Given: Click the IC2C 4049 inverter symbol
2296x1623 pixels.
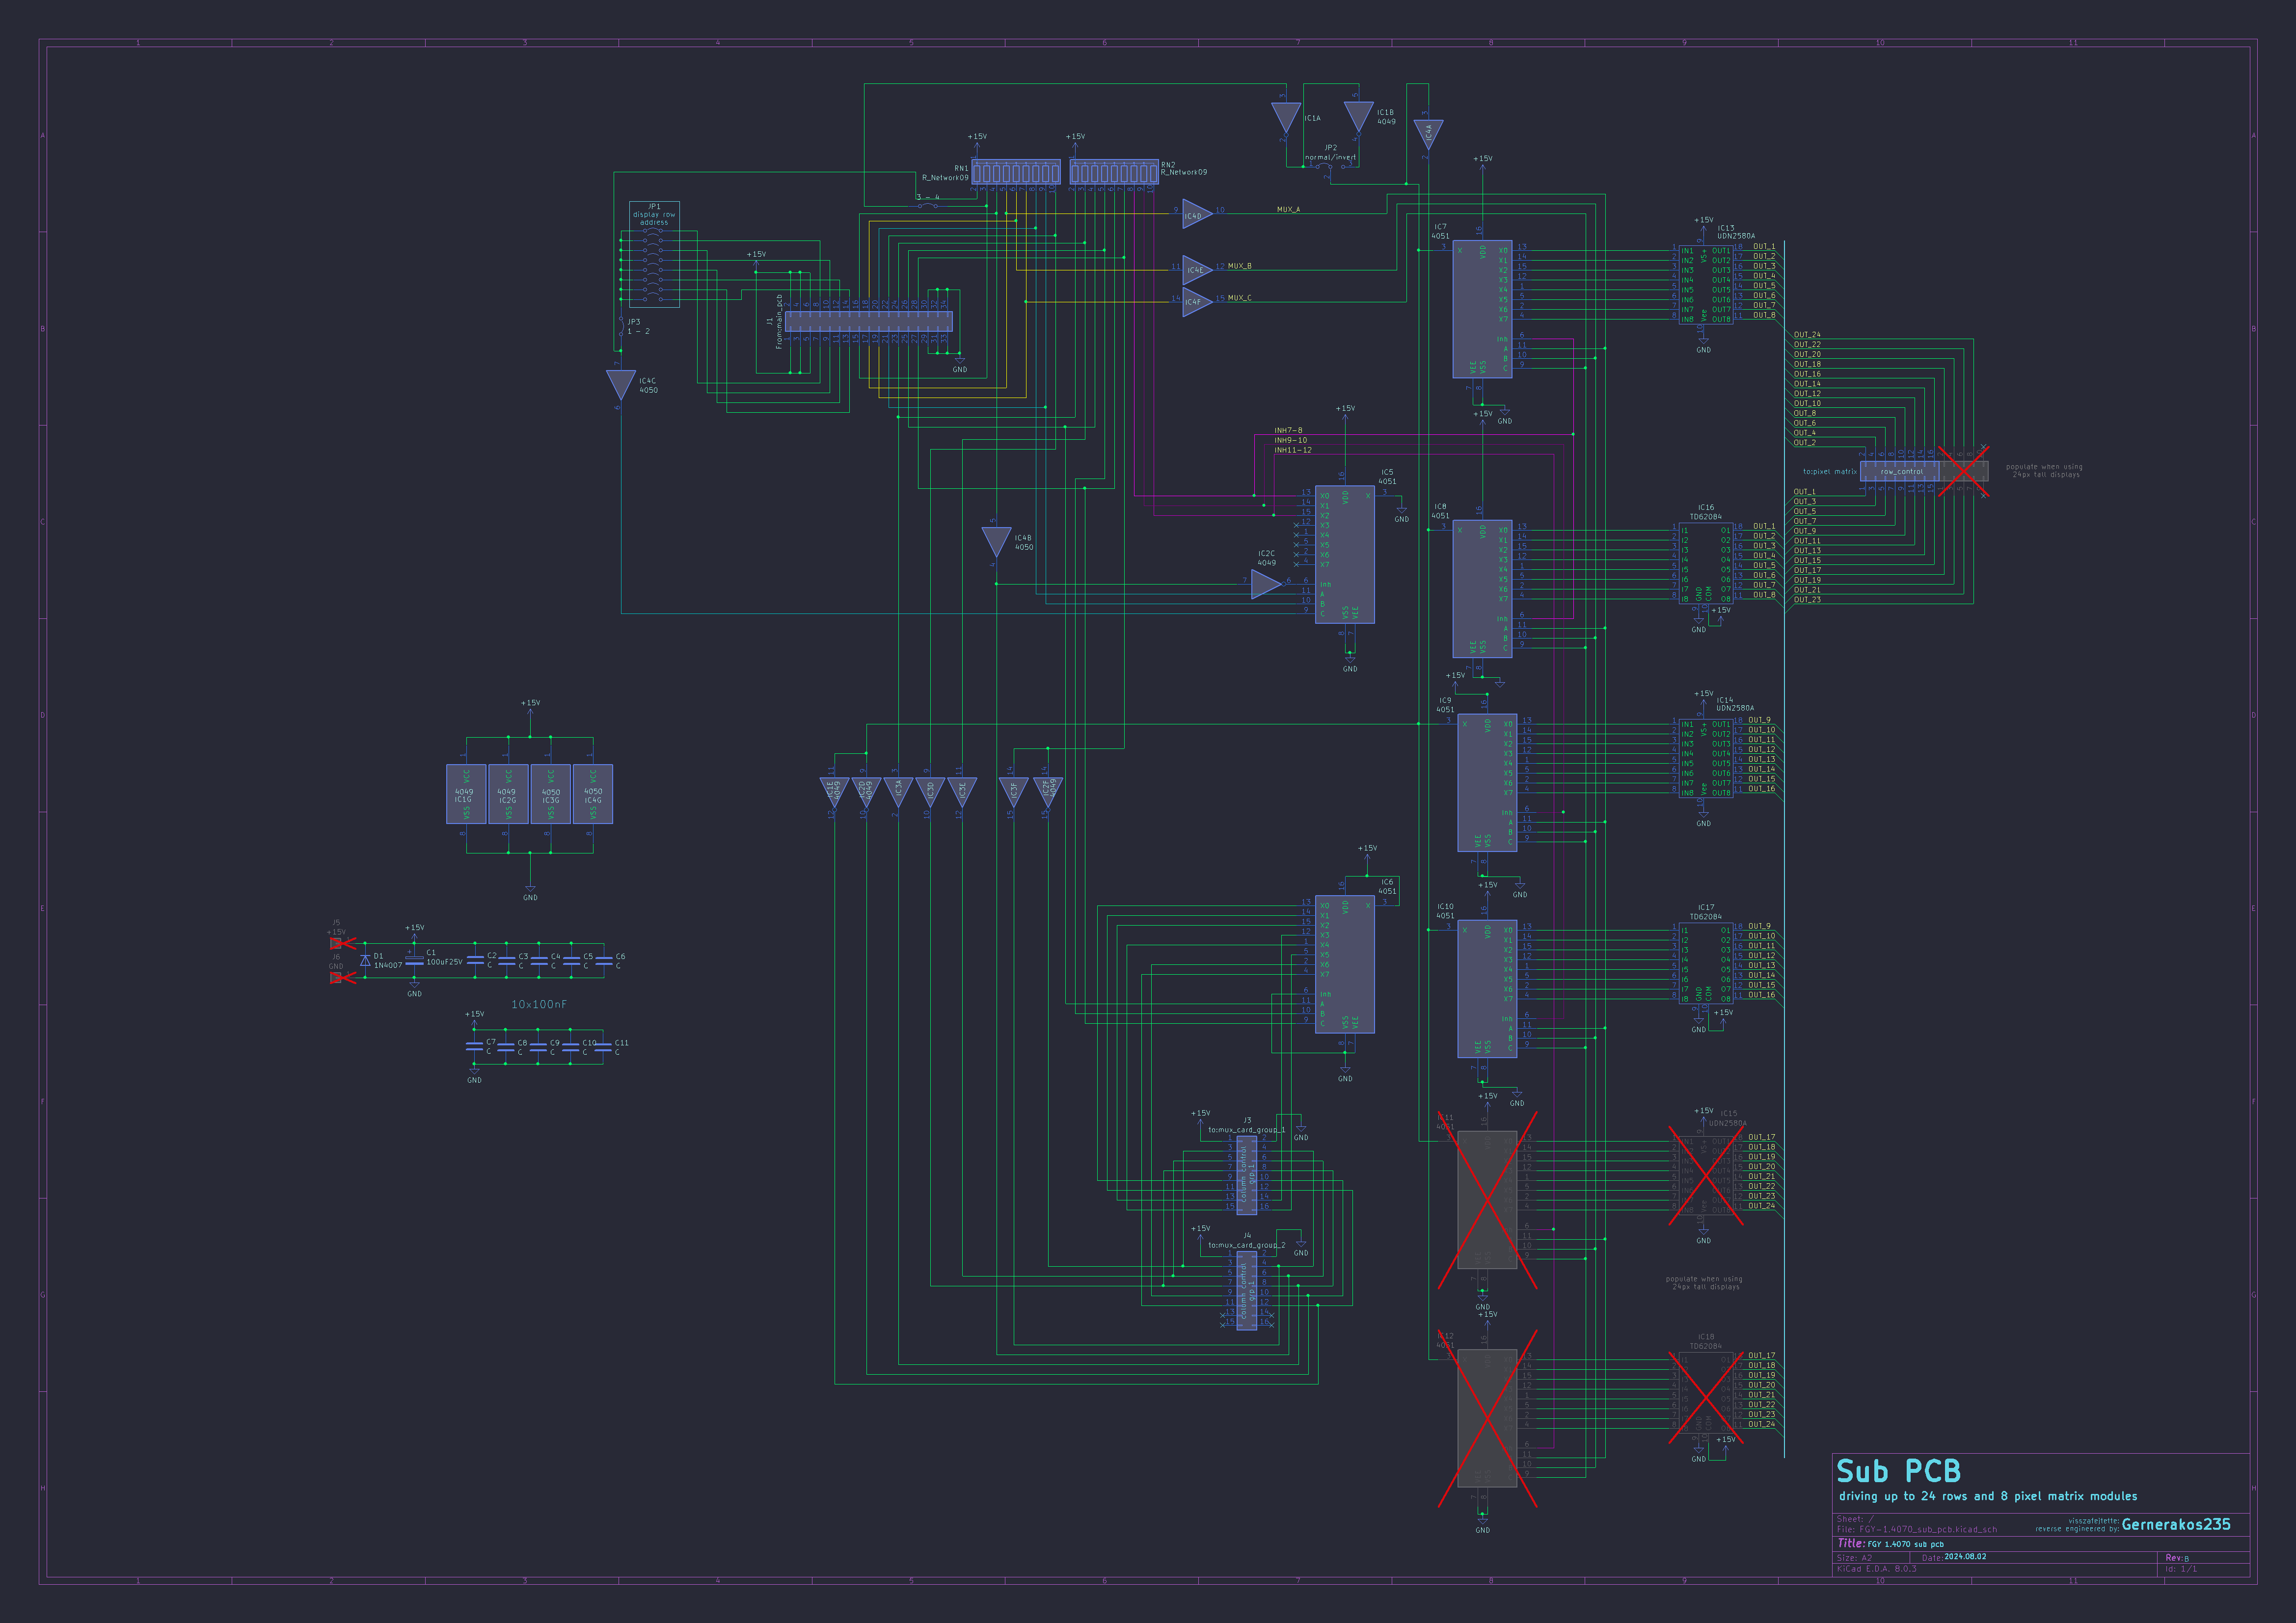Looking at the screenshot, I should 1266,584.
